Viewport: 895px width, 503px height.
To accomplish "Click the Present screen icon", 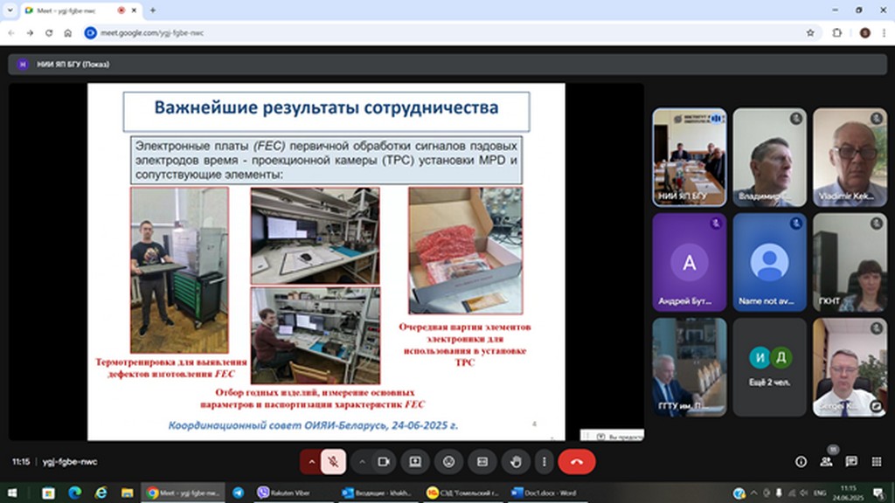I will (415, 461).
